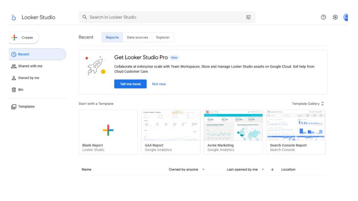Click the Owned by me person icon
The image size is (358, 201).
click(14, 78)
